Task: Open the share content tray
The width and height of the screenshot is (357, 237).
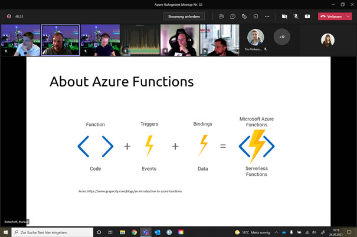Action: coord(307,16)
